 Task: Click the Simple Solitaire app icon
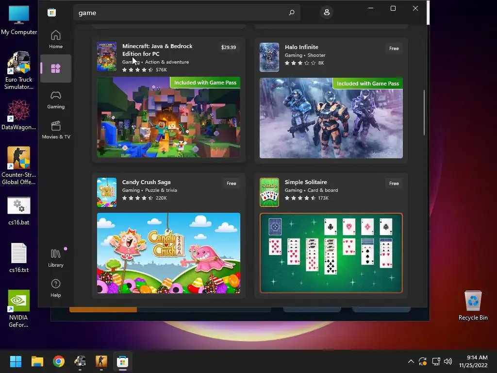[269, 192]
